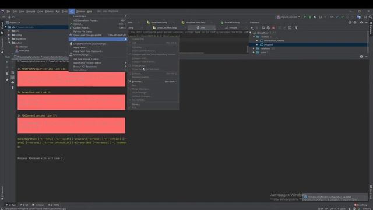The image size is (373, 210).
Task: Open Database panel gear settings
Action: 361,22
